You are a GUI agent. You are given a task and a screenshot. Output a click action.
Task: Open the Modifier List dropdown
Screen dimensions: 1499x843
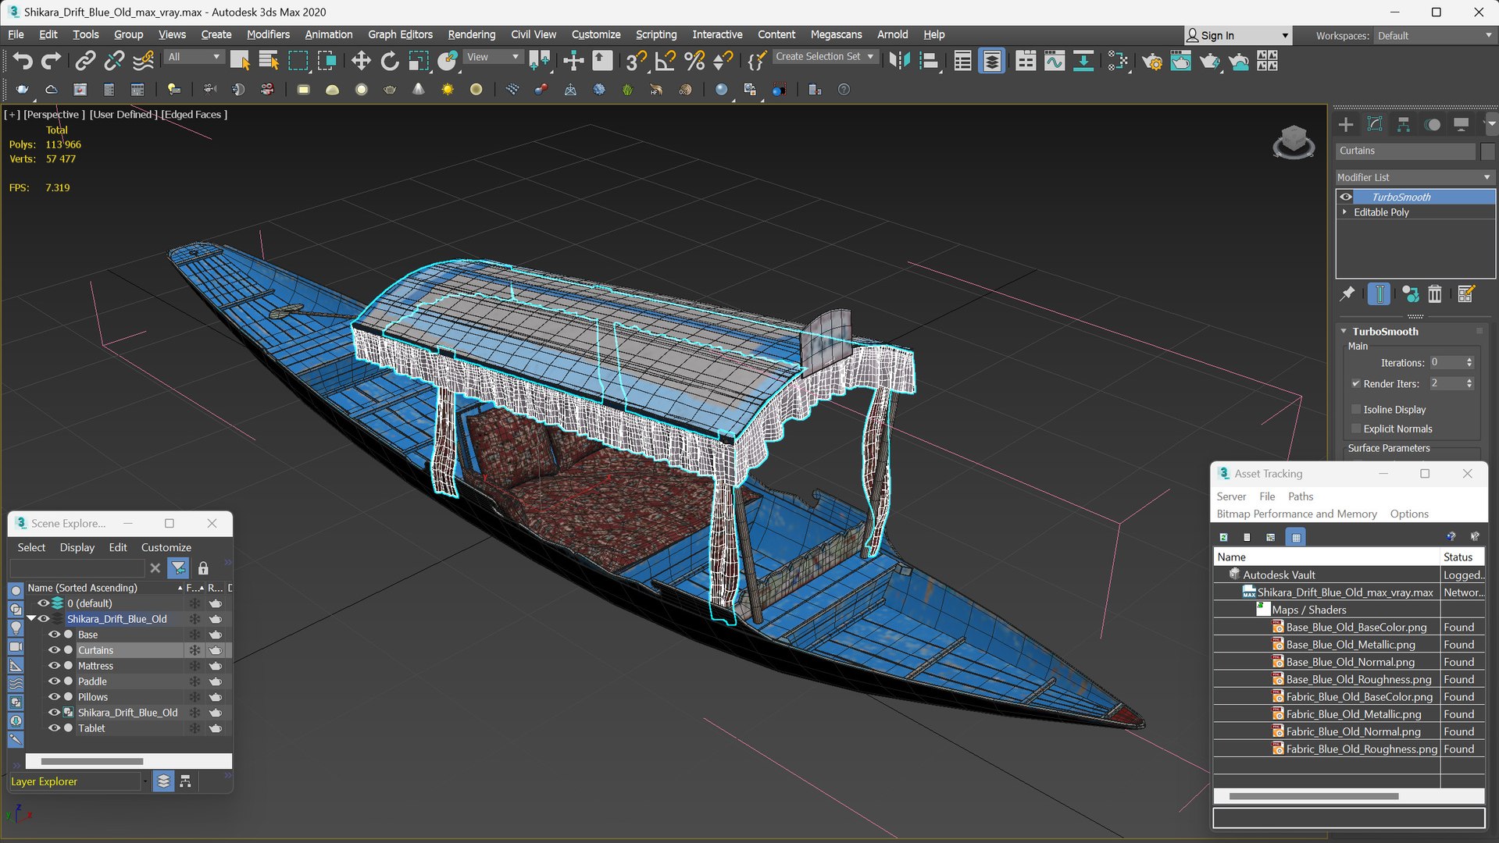point(1415,177)
